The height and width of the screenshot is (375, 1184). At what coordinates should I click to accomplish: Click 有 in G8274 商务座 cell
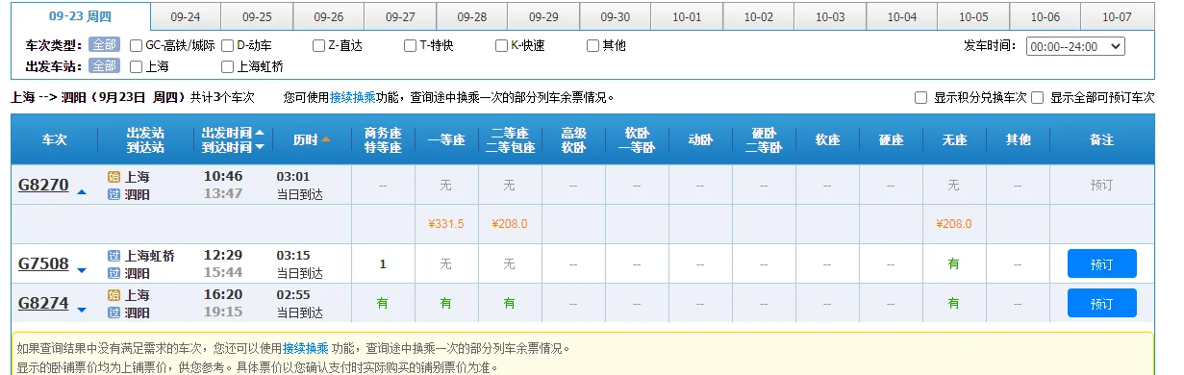[382, 303]
